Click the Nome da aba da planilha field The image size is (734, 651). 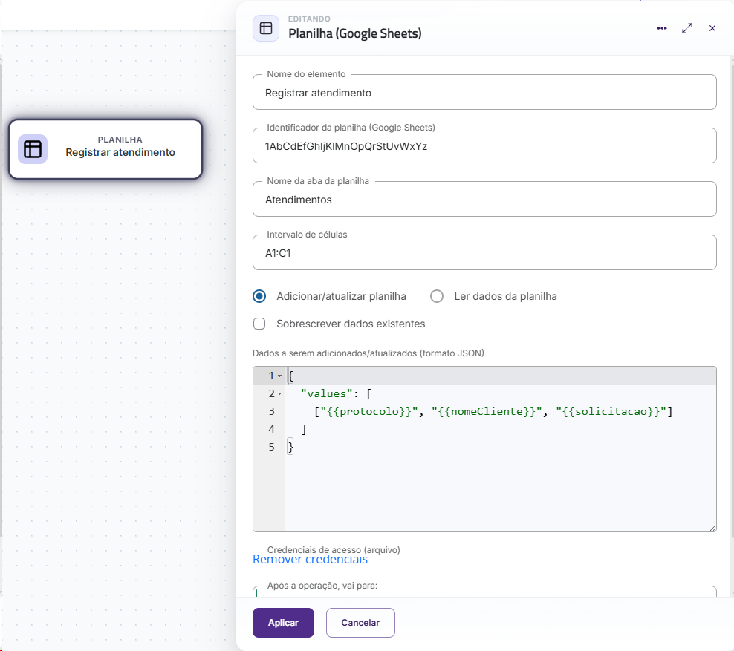click(484, 199)
